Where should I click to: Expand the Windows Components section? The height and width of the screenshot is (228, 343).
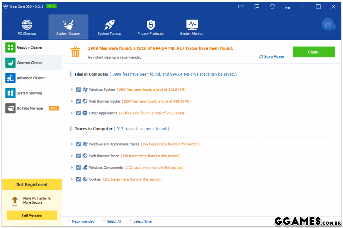(x=72, y=168)
